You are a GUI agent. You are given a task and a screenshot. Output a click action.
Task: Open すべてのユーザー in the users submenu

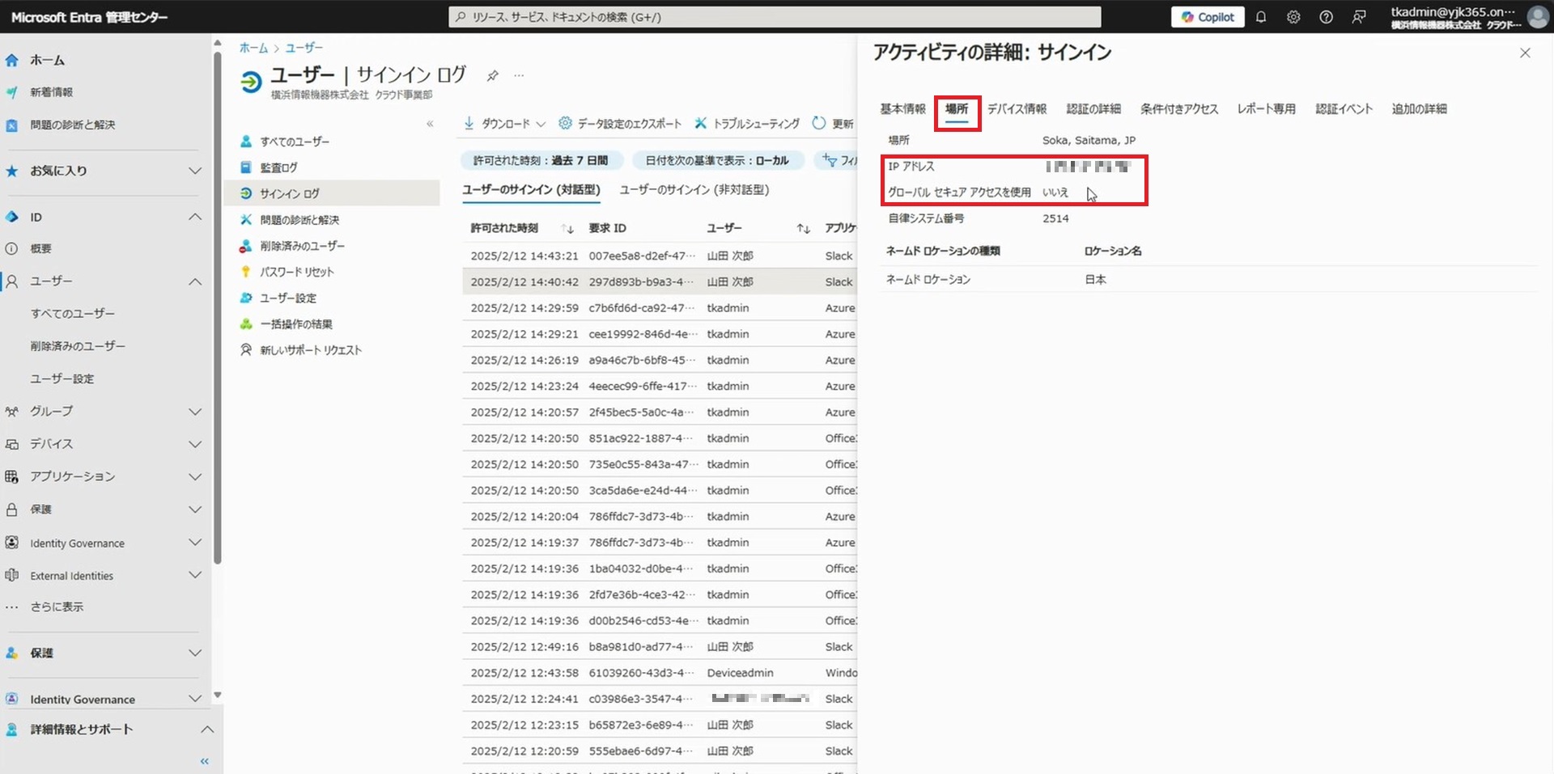tap(295, 142)
